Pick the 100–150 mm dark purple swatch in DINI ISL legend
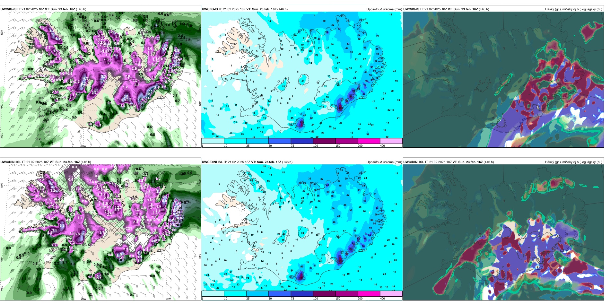This screenshot has height=305, width=610. pos(324,294)
